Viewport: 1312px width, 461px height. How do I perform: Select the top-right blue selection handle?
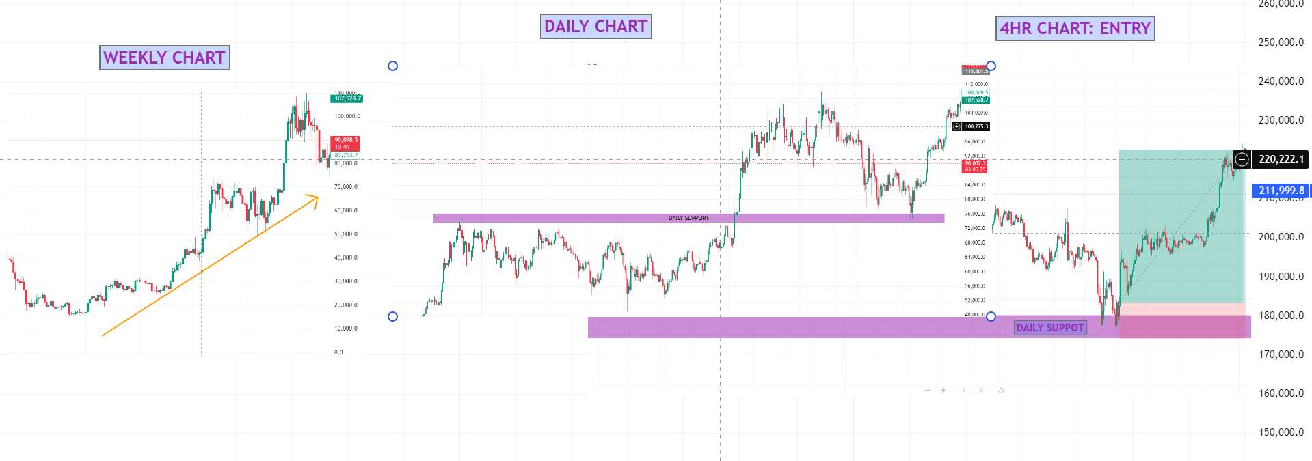coord(991,66)
